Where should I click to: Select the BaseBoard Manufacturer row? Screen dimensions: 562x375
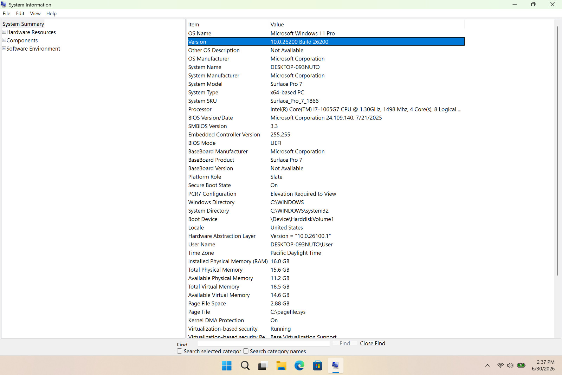click(x=326, y=151)
